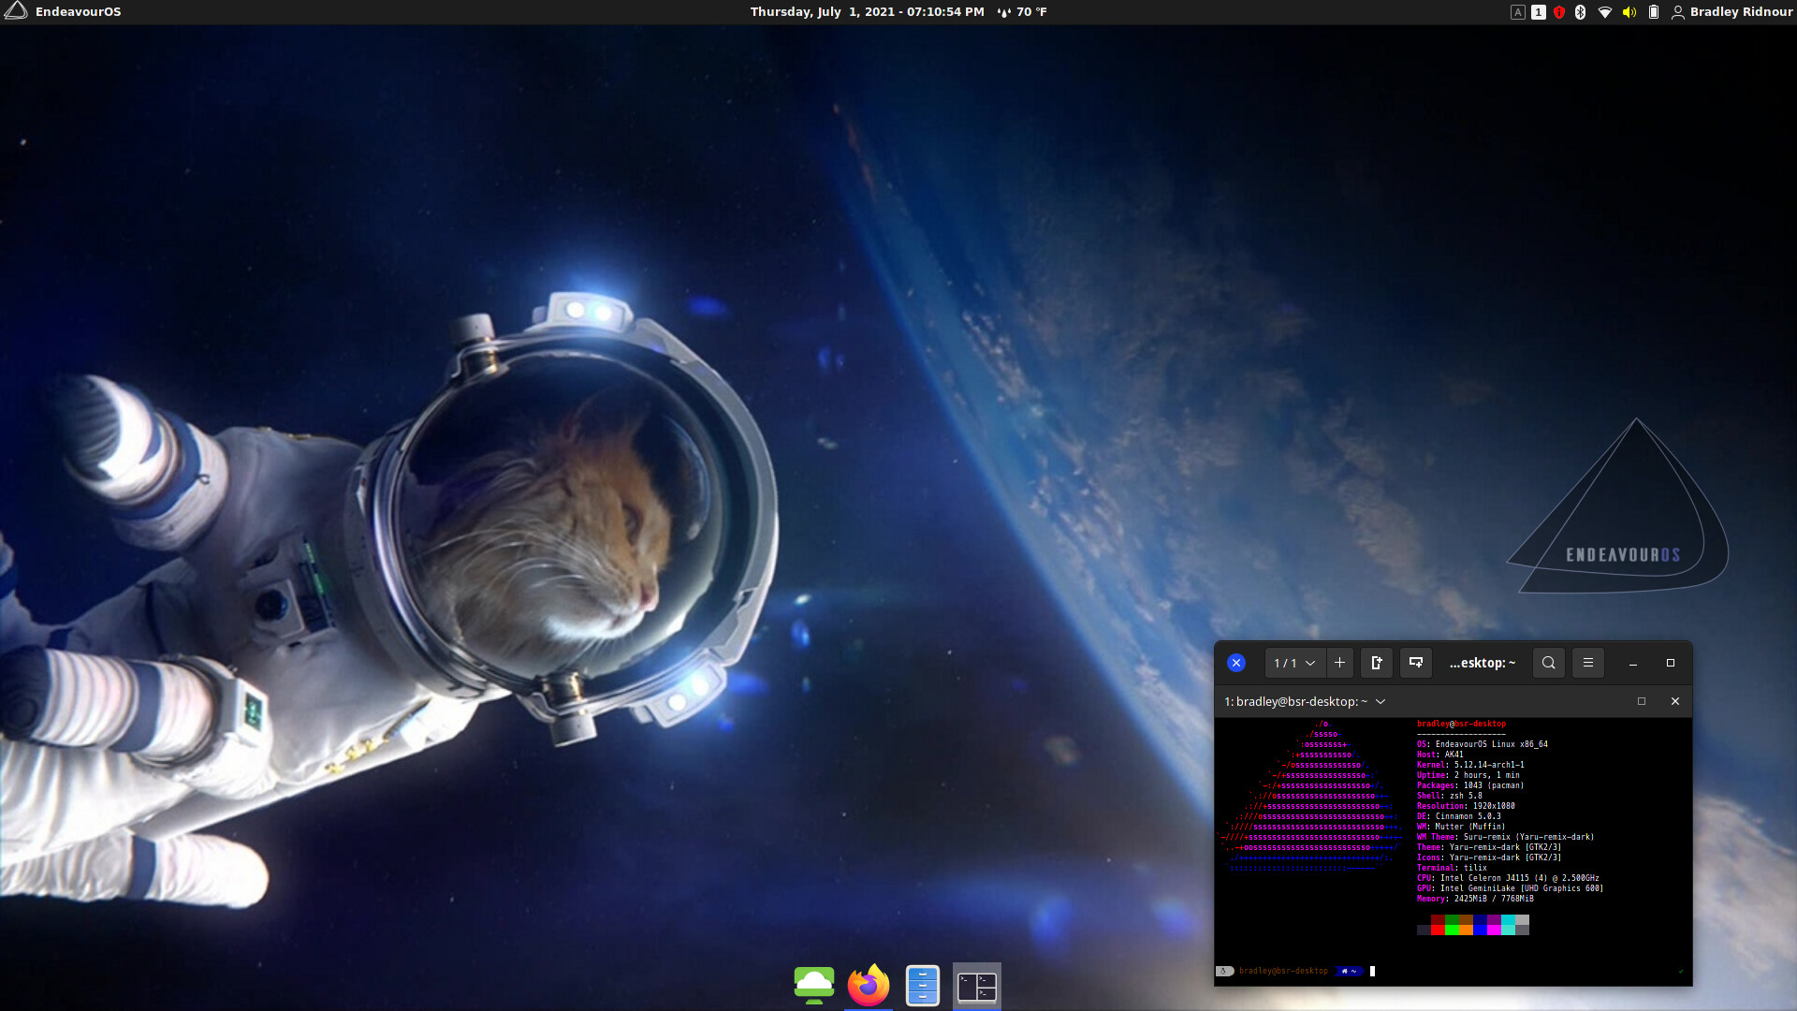The height and width of the screenshot is (1011, 1797).
Task: Open the Bradley Ridnour user menu
Action: click(1732, 11)
